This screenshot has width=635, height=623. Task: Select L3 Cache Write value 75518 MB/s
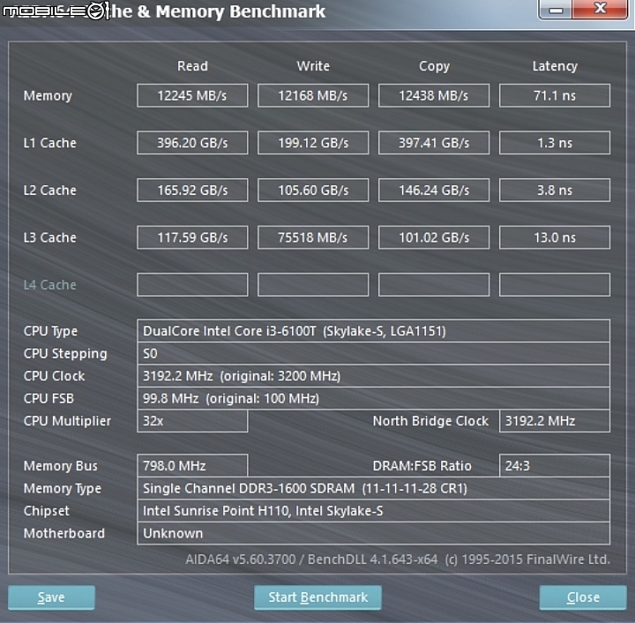[313, 237]
